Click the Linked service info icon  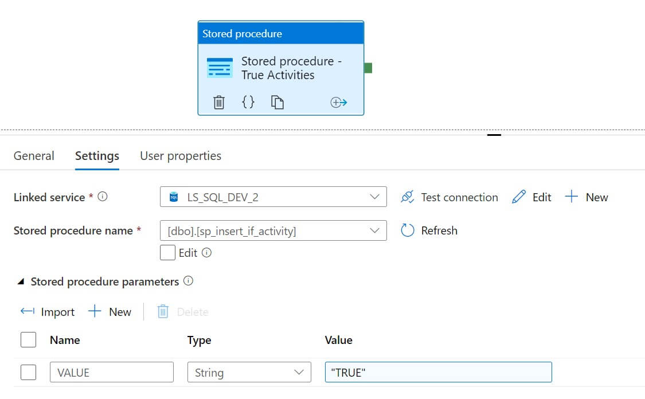click(x=103, y=197)
